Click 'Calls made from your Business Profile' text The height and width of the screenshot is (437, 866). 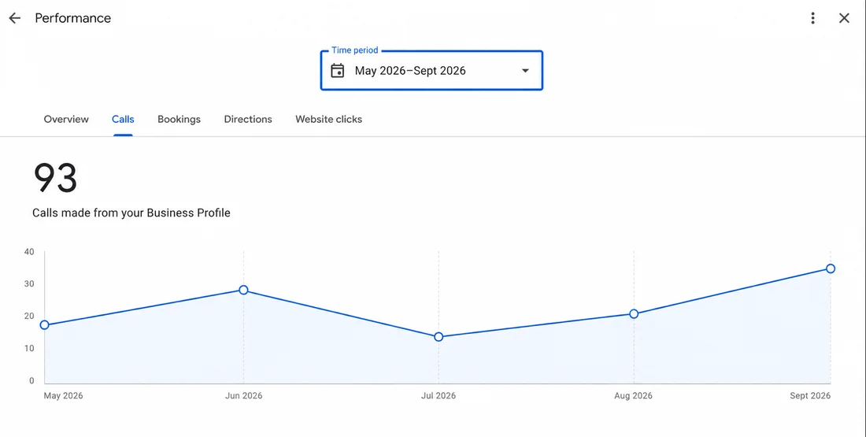click(x=131, y=213)
